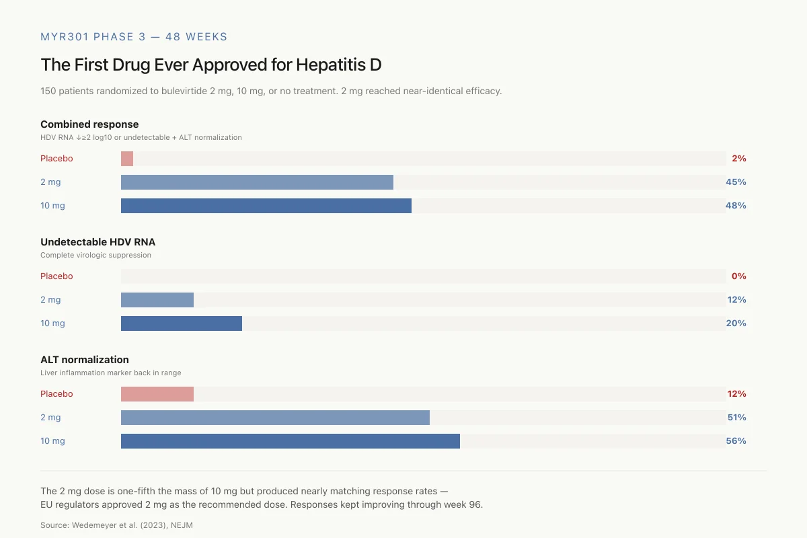This screenshot has width=807, height=538.
Task: Click the chart title about Hepatitis D
Action: pyautogui.click(x=211, y=65)
